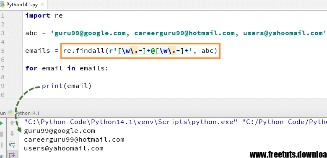Viewport: 327px width, 158px height.
Task: Stop the running process with the gray square
Action: click(x=1, y=134)
